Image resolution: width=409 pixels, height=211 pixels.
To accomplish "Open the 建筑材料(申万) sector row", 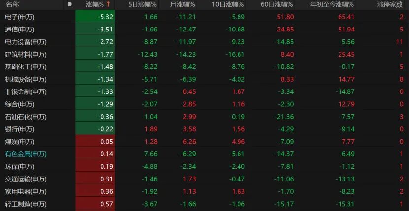I will tap(26, 55).
